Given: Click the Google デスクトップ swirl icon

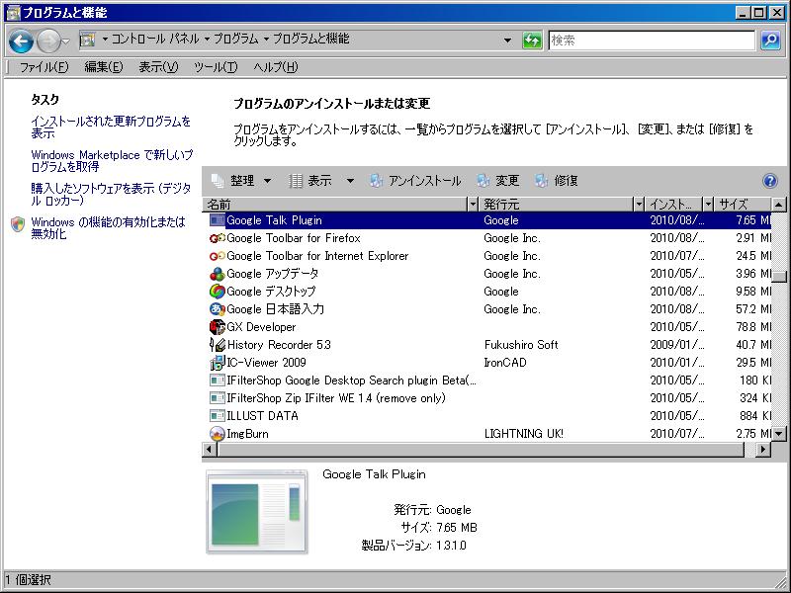Looking at the screenshot, I should coord(217,292).
